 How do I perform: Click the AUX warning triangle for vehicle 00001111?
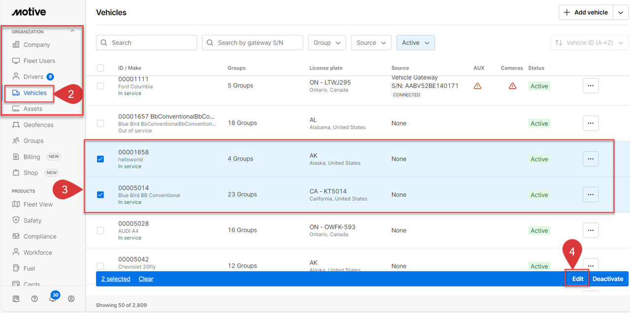click(477, 86)
